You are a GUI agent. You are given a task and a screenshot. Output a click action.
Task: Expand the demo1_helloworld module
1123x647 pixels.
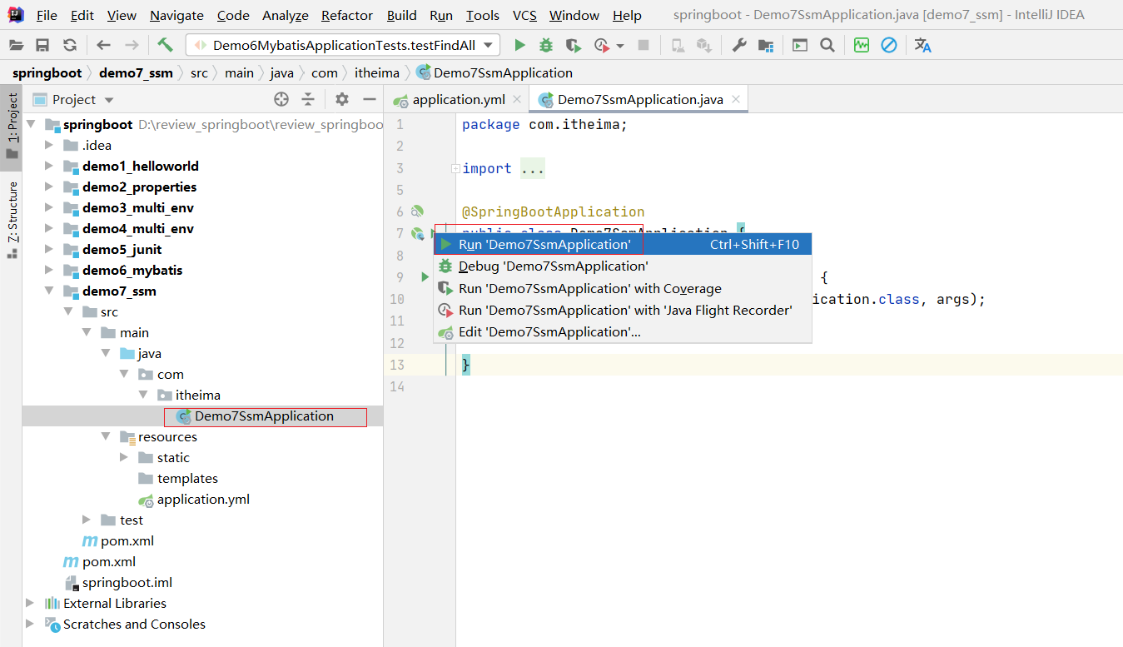tap(50, 167)
